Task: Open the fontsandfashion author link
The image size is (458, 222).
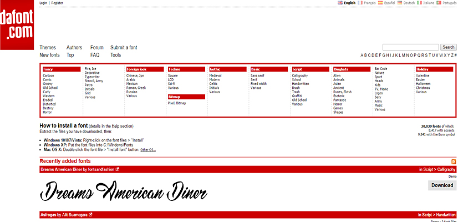Action: pyautogui.click(x=101, y=169)
